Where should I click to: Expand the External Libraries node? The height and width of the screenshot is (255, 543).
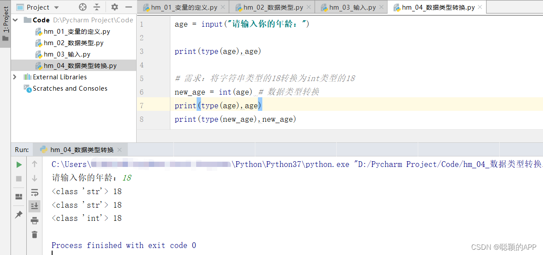pyautogui.click(x=15, y=77)
